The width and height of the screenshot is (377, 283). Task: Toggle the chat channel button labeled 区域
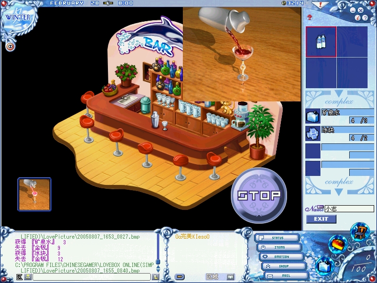tap(213, 277)
